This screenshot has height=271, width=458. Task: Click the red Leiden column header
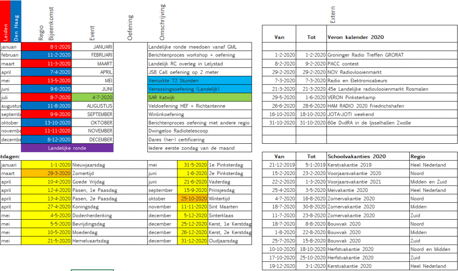(x=5, y=21)
